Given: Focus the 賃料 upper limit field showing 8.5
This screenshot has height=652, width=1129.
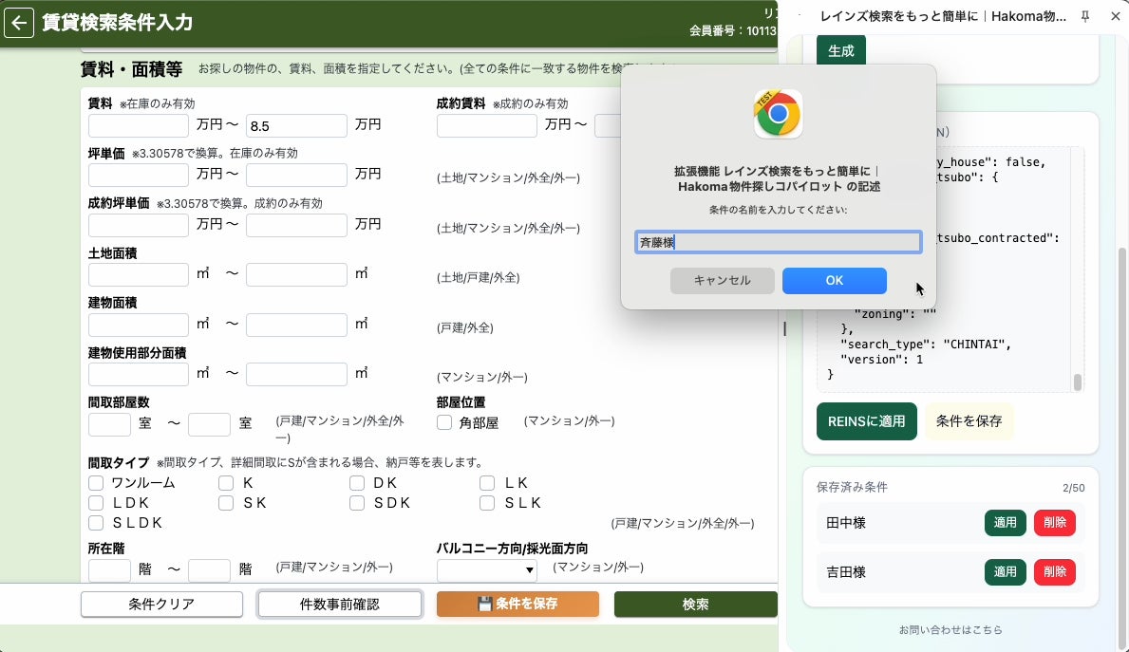Looking at the screenshot, I should tap(296, 125).
